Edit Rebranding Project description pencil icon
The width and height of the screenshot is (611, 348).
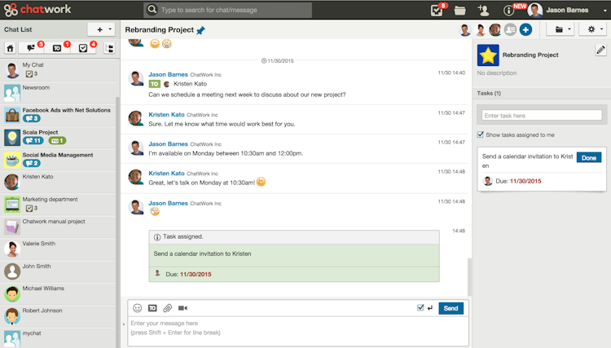tap(600, 50)
